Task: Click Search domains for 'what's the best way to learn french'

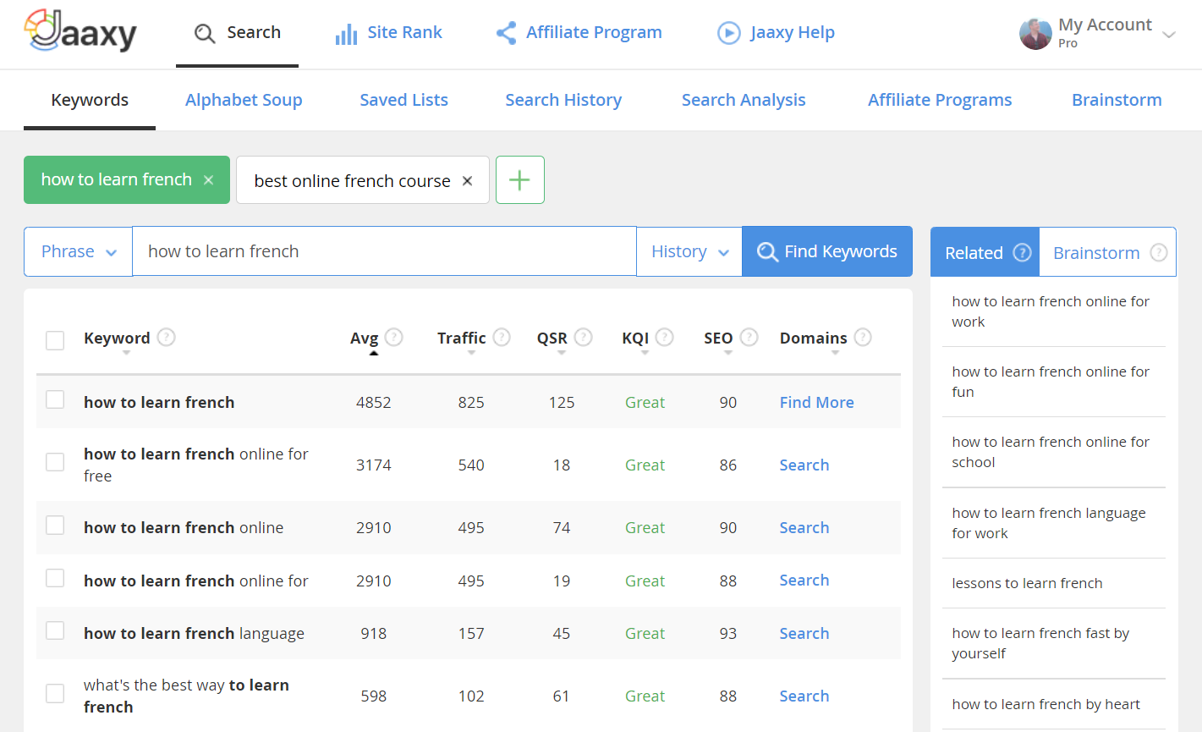Action: click(x=804, y=696)
